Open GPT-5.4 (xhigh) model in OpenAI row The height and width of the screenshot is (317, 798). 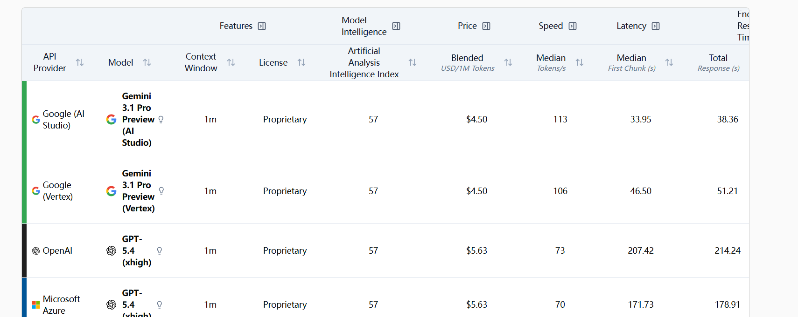click(137, 251)
